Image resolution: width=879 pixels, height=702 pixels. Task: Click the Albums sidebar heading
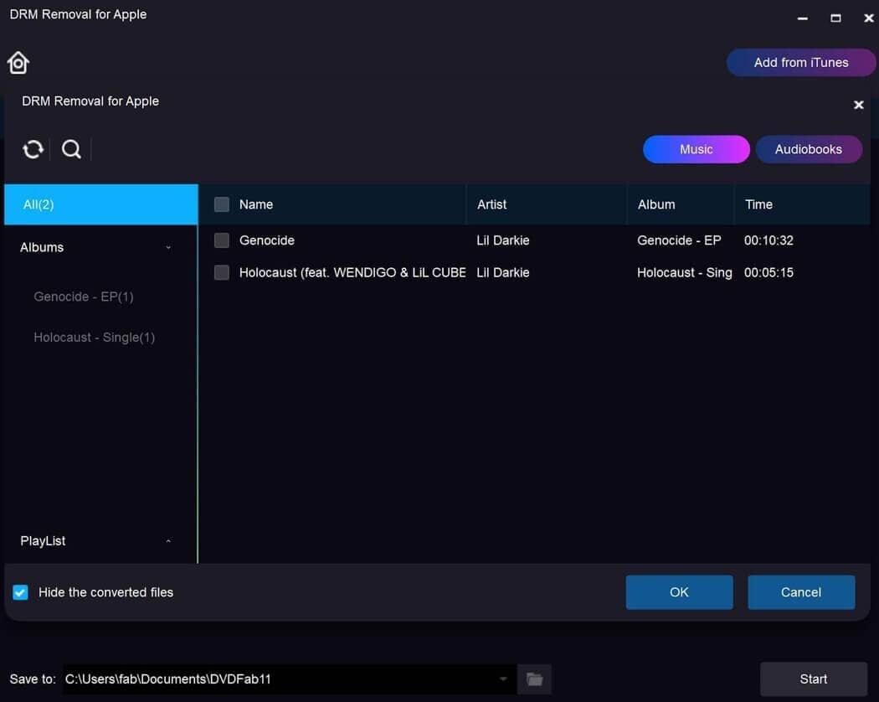tap(42, 247)
